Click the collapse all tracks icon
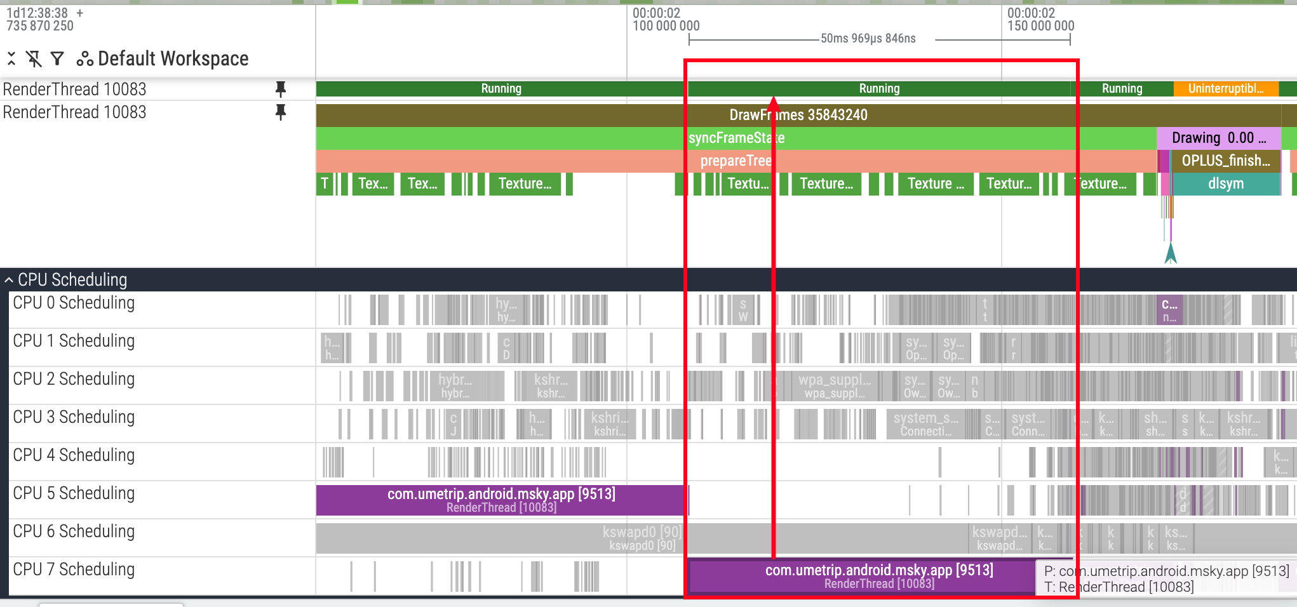1297x607 pixels. click(11, 59)
